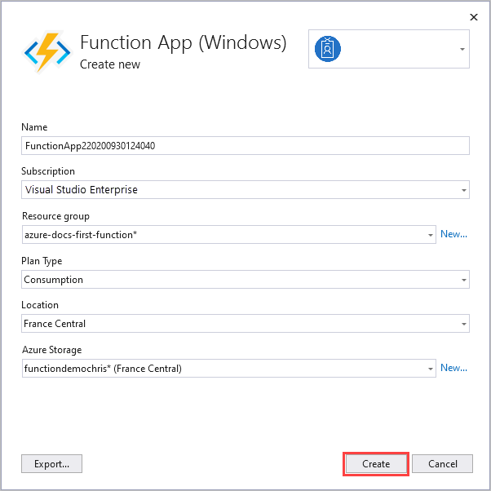This screenshot has height=491, width=491.
Task: Close the Function App dialog
Action: tap(474, 17)
